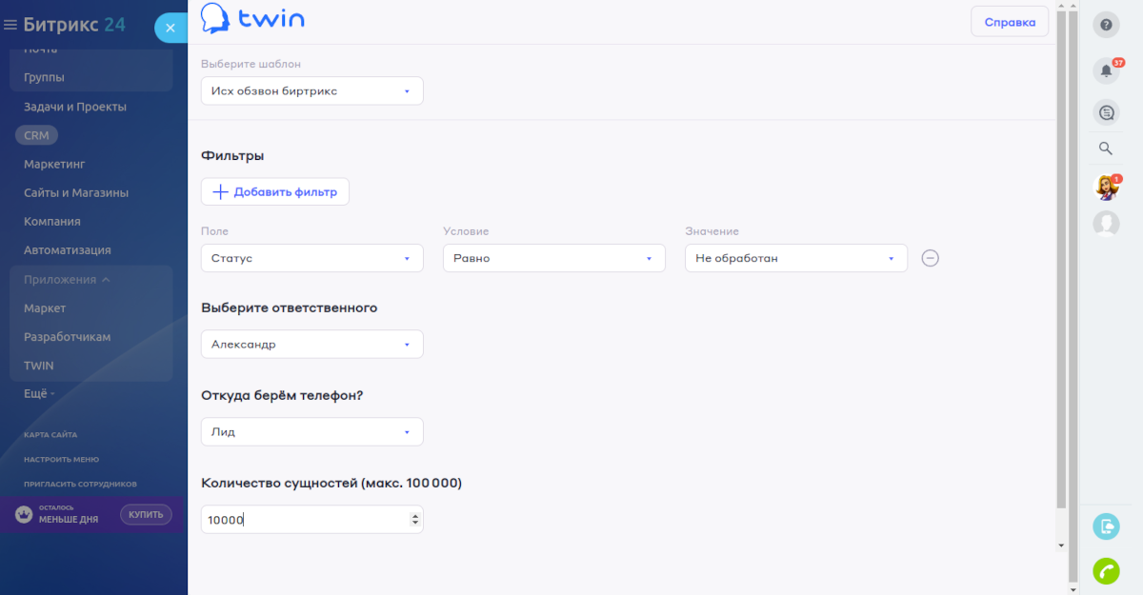
Task: Increase entity count with stepper arrow
Action: pos(414,516)
